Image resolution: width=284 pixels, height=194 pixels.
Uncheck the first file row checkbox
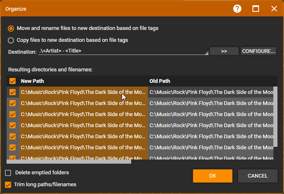pyautogui.click(x=12, y=92)
